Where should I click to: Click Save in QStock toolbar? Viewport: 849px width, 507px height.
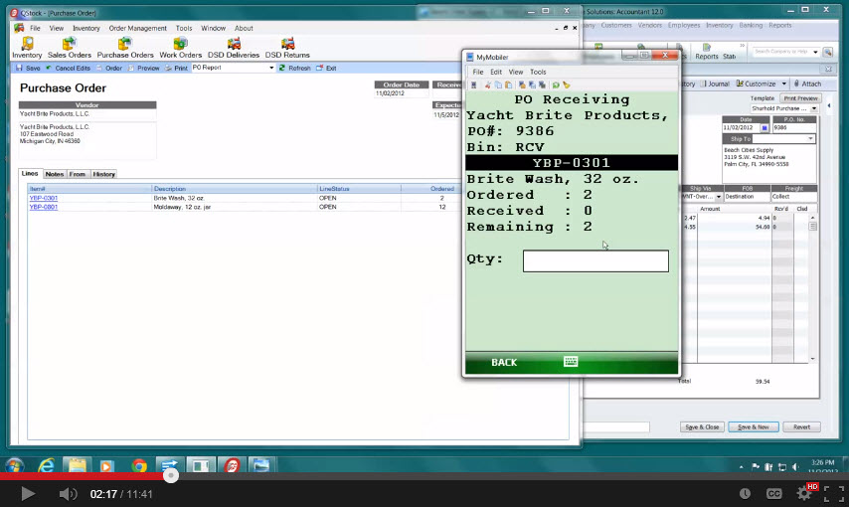coord(28,68)
